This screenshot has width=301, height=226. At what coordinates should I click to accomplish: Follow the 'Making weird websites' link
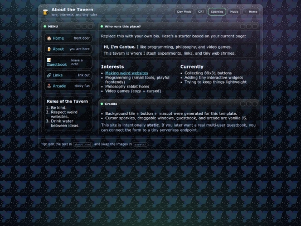coord(127,73)
